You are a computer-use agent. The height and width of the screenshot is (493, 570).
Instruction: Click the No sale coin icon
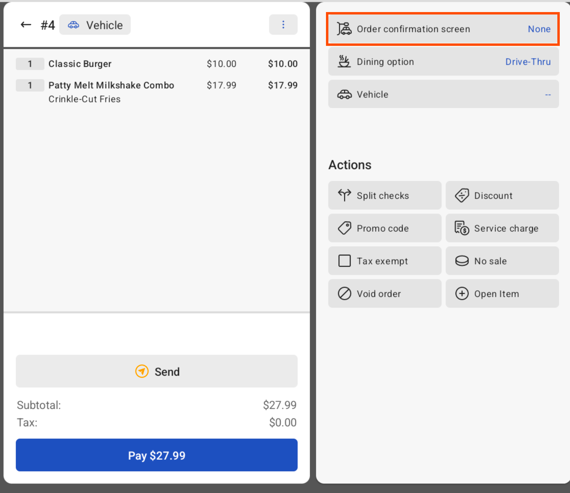(462, 261)
